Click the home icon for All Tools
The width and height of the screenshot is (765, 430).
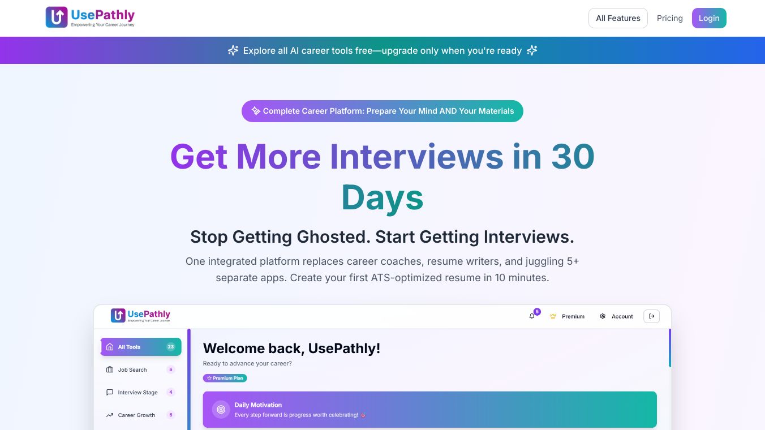point(110,347)
